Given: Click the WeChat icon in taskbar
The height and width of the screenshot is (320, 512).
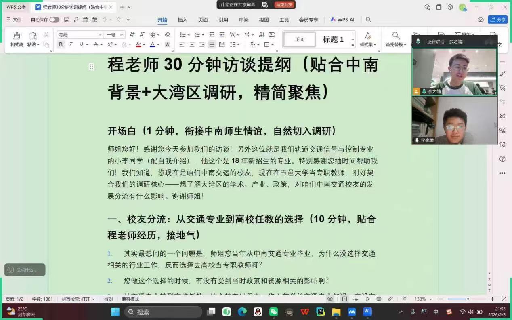Looking at the screenshot, I should point(273,312).
